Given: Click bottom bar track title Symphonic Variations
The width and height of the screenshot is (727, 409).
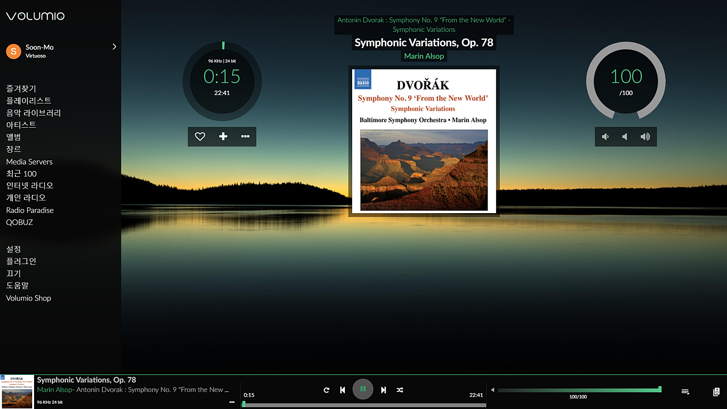Looking at the screenshot, I should (86, 380).
